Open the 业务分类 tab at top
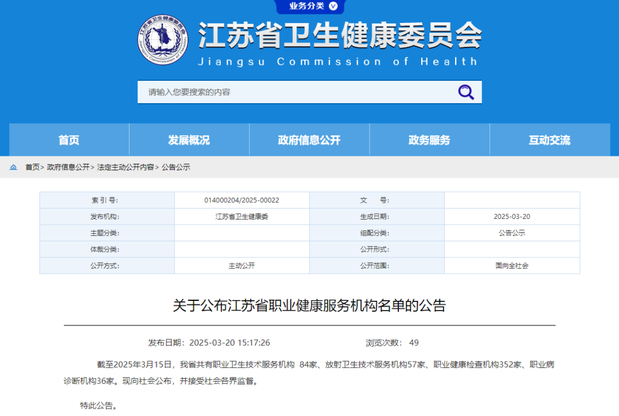The height and width of the screenshot is (416, 619). 310,6
